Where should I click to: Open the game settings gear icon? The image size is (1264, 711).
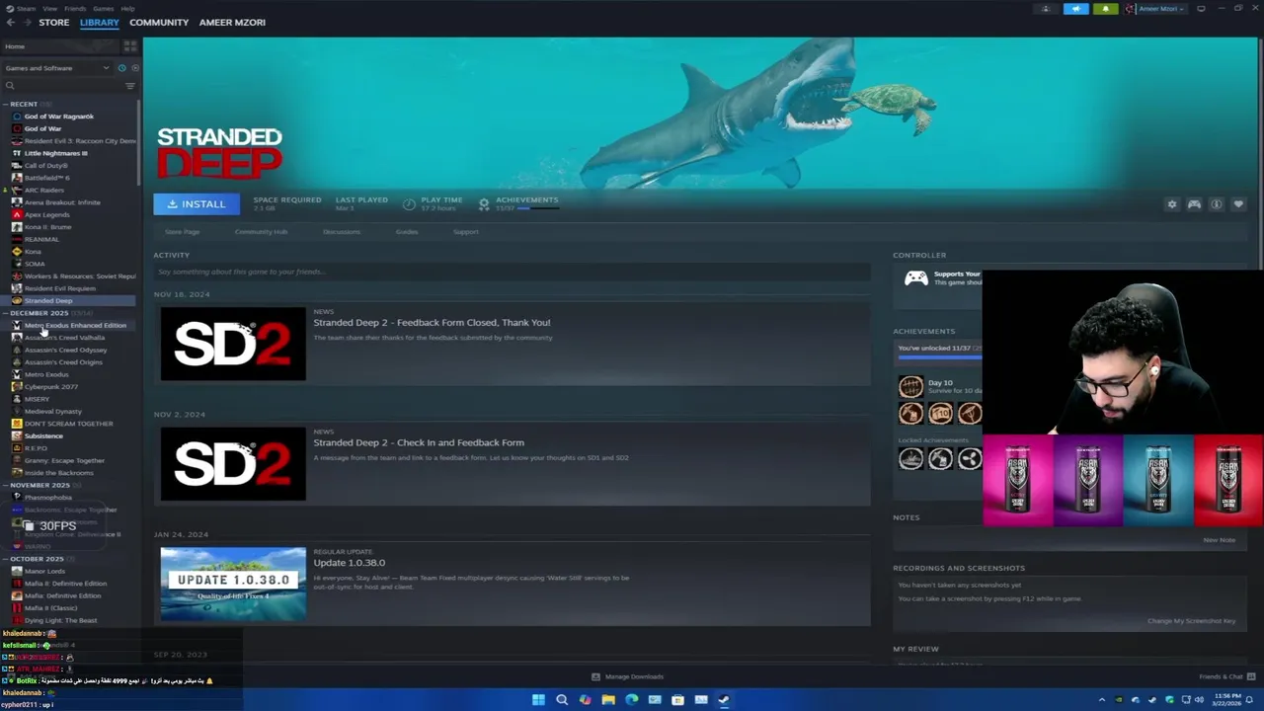[x=1172, y=204]
